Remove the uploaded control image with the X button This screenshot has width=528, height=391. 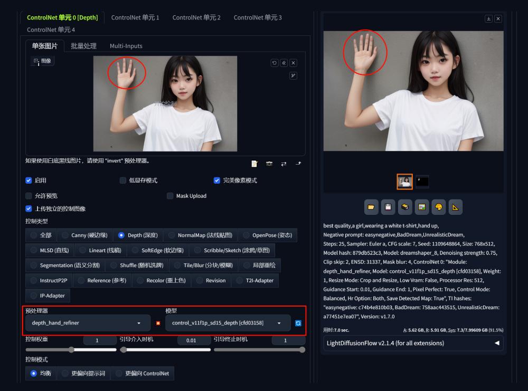tap(293, 62)
